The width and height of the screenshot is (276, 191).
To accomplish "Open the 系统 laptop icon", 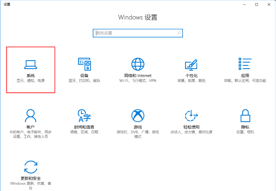I will [x=30, y=64].
